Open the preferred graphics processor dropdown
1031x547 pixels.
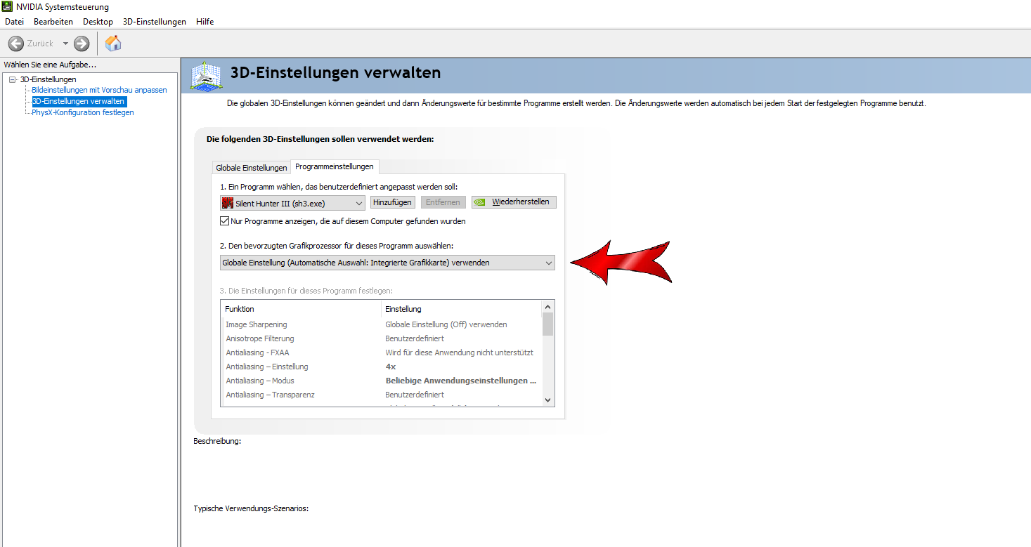coord(387,263)
